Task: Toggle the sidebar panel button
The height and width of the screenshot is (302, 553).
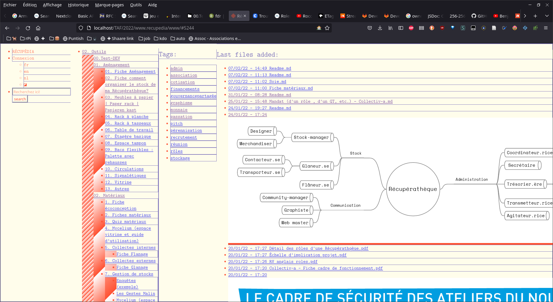Action: (401, 28)
